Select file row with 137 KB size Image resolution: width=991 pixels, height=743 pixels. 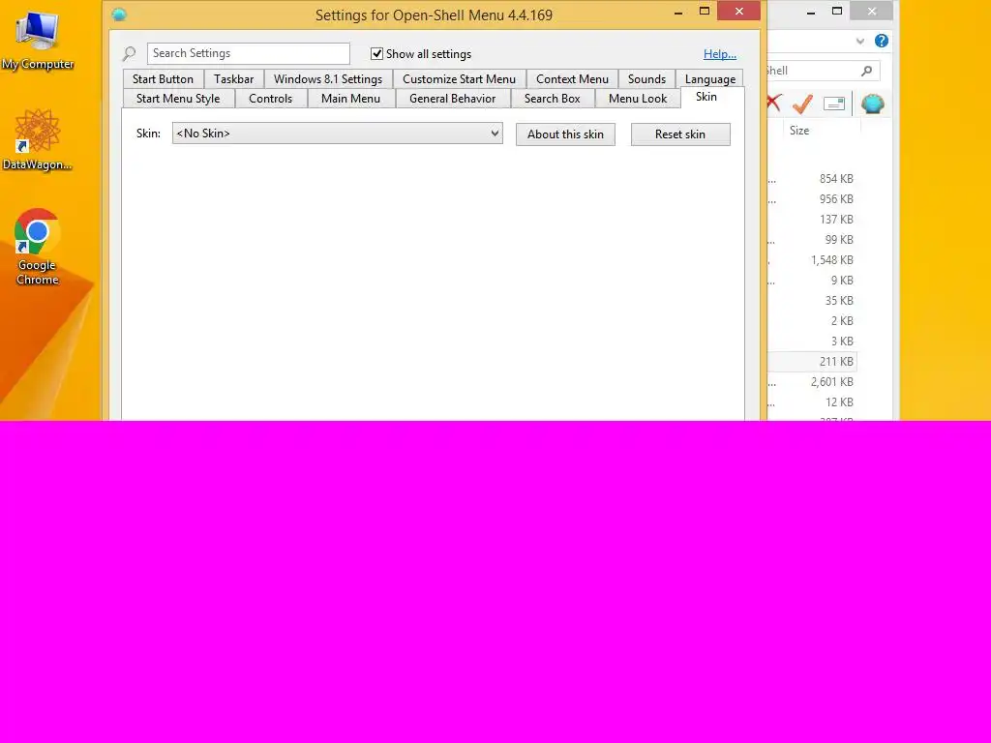tap(812, 220)
